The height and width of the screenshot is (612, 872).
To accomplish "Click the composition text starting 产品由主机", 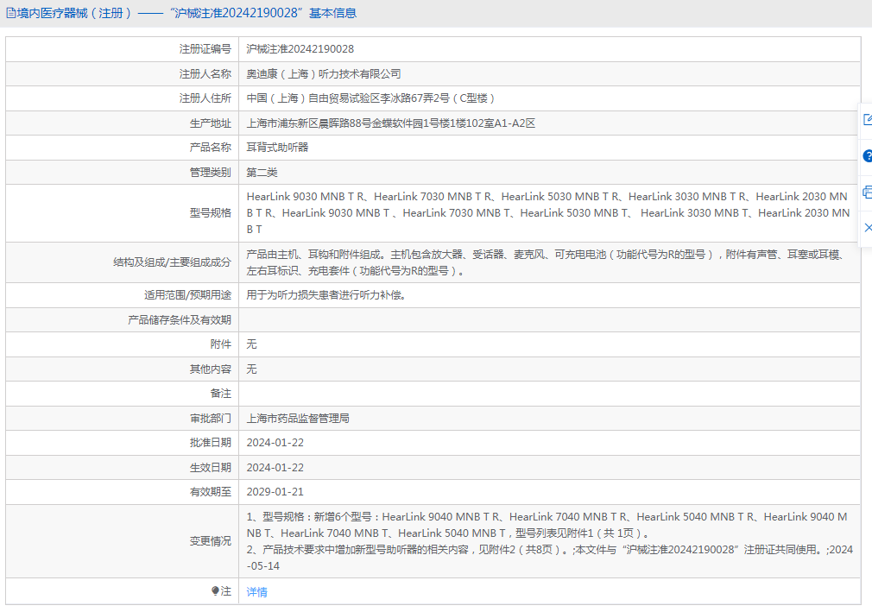I will tap(547, 262).
